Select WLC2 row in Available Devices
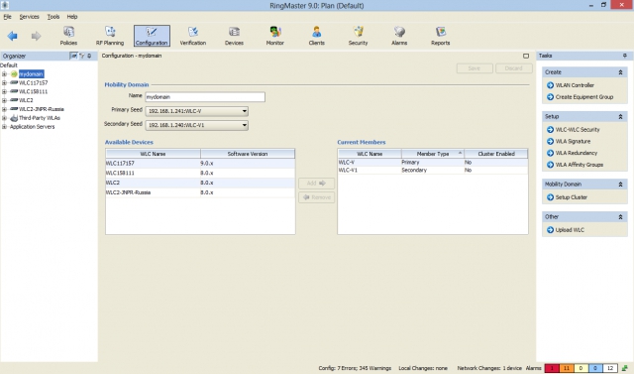634x374 pixels. pos(200,183)
